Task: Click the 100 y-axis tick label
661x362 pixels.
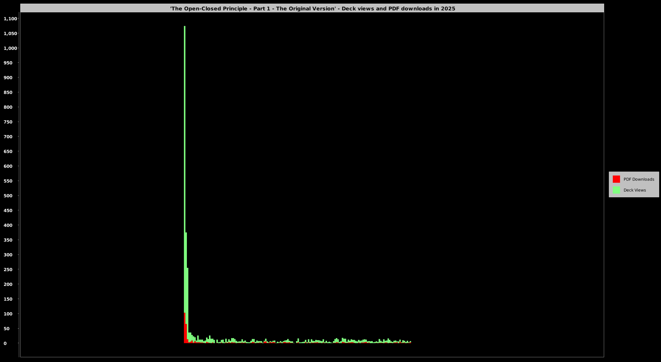Action: click(8, 314)
